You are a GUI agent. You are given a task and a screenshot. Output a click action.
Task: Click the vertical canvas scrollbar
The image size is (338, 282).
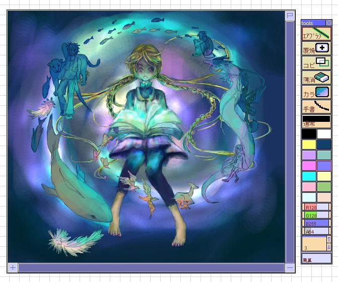[290, 142]
